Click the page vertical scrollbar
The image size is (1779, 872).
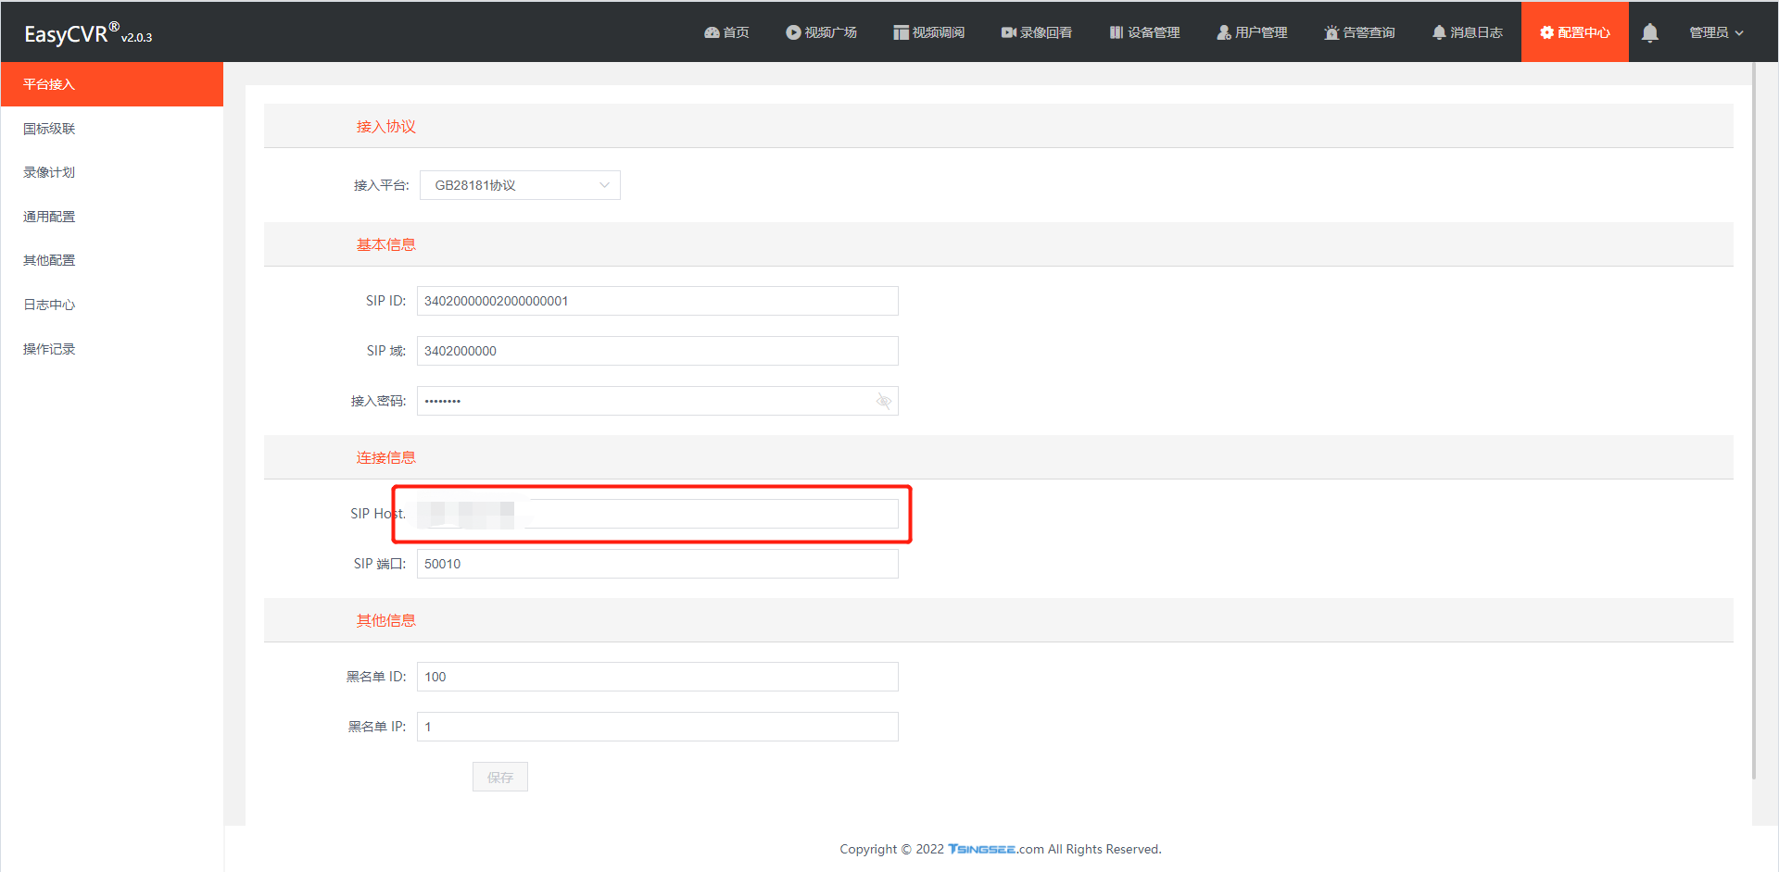click(x=1754, y=421)
